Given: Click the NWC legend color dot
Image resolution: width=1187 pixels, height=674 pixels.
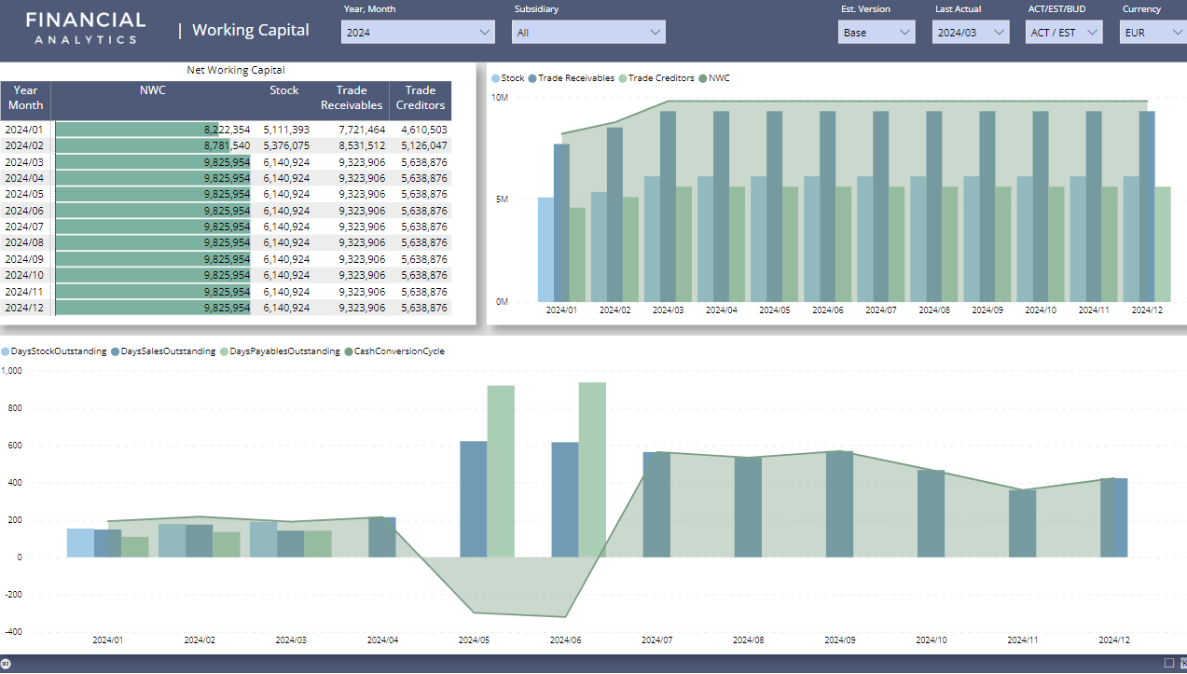Looking at the screenshot, I should 703,78.
